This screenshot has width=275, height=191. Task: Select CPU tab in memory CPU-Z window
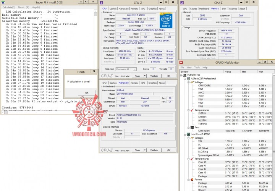[185, 8]
